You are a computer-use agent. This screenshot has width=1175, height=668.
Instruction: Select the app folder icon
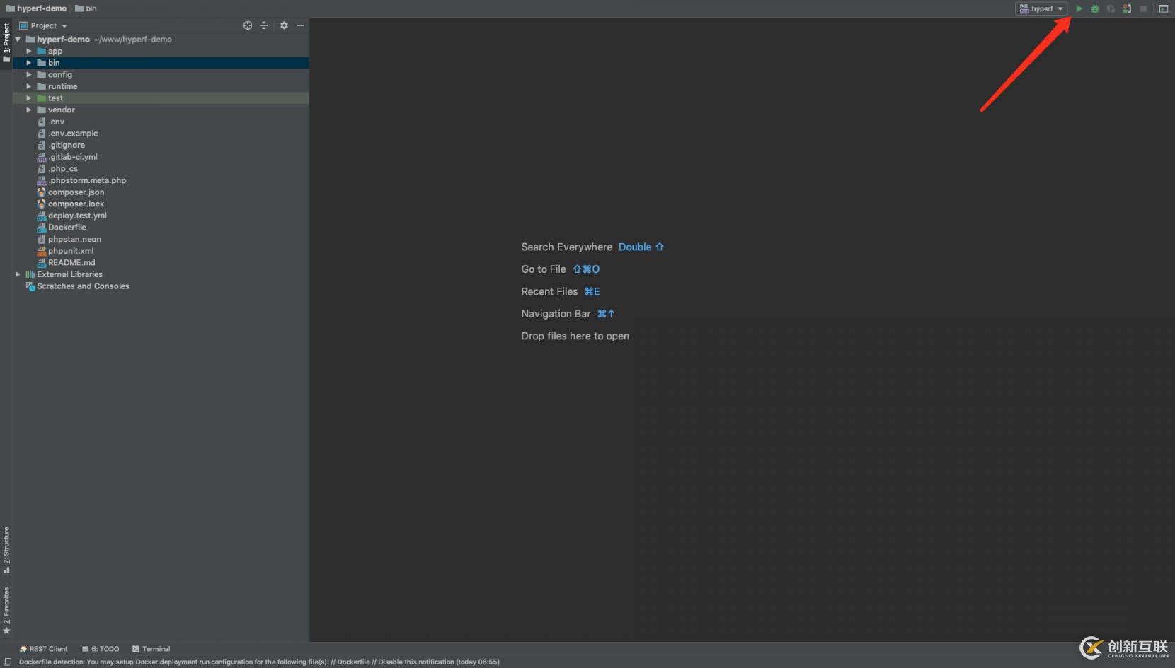coord(41,51)
